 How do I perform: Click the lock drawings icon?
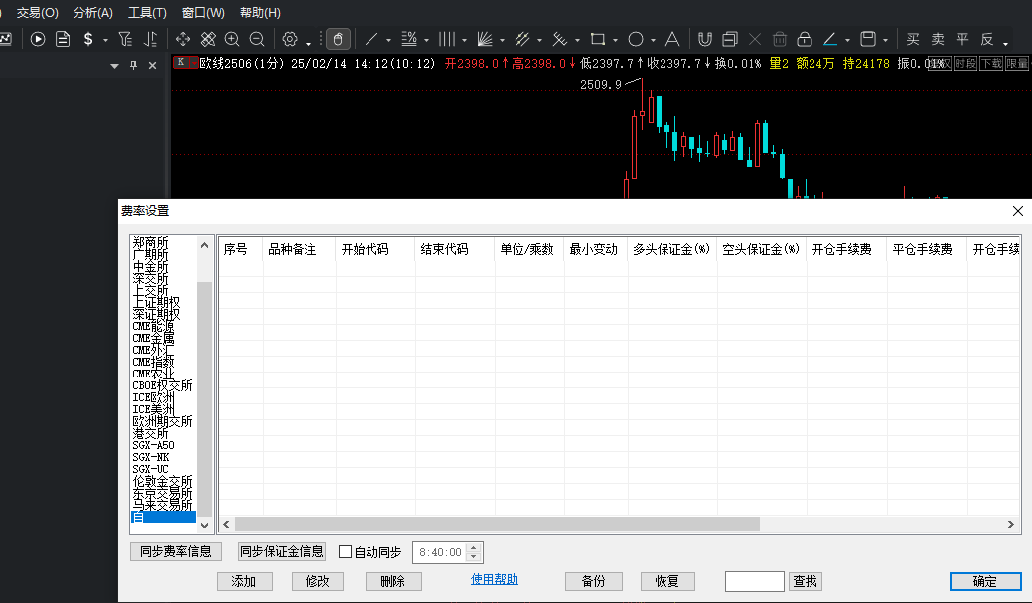coord(804,39)
